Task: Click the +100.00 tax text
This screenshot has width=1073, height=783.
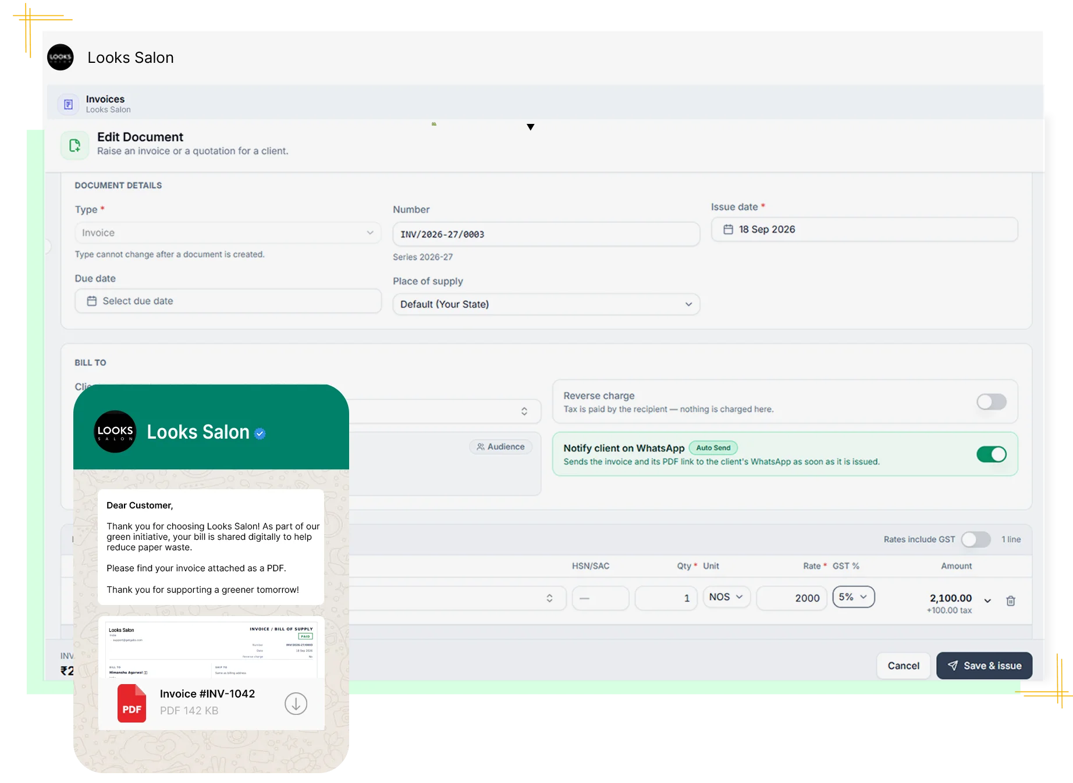Action: point(949,610)
